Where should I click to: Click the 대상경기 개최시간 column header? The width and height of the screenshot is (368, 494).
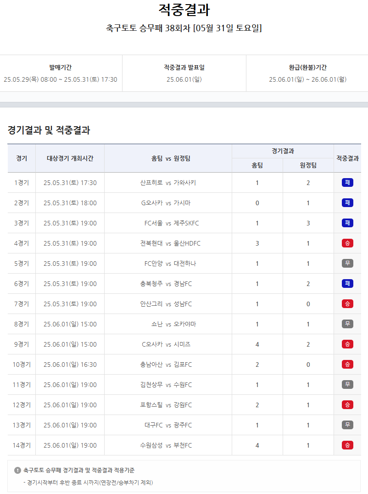coord(70,158)
